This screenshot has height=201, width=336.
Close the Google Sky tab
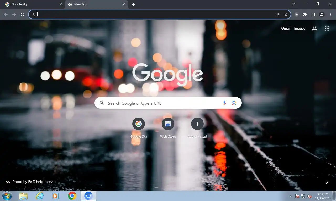[61, 4]
